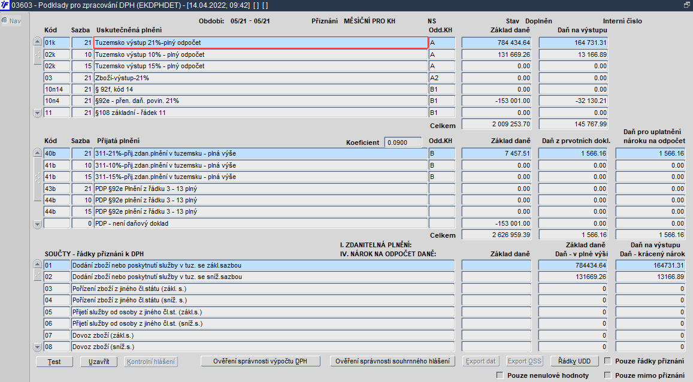This screenshot has height=382, width=693.
Task: Select row PDP - není daňový doklad
Action: tap(261, 224)
